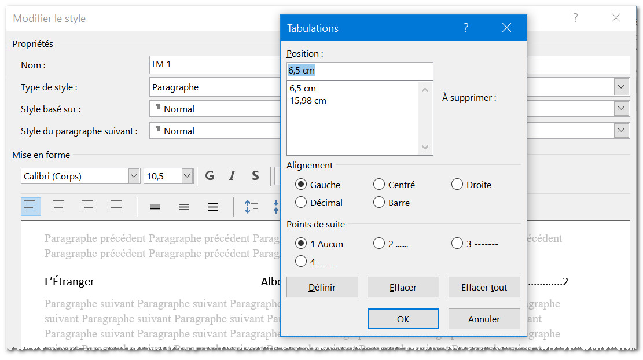Image resolution: width=643 pixels, height=360 pixels.
Task: Apply center alignment paragraph icon
Action: [58, 207]
